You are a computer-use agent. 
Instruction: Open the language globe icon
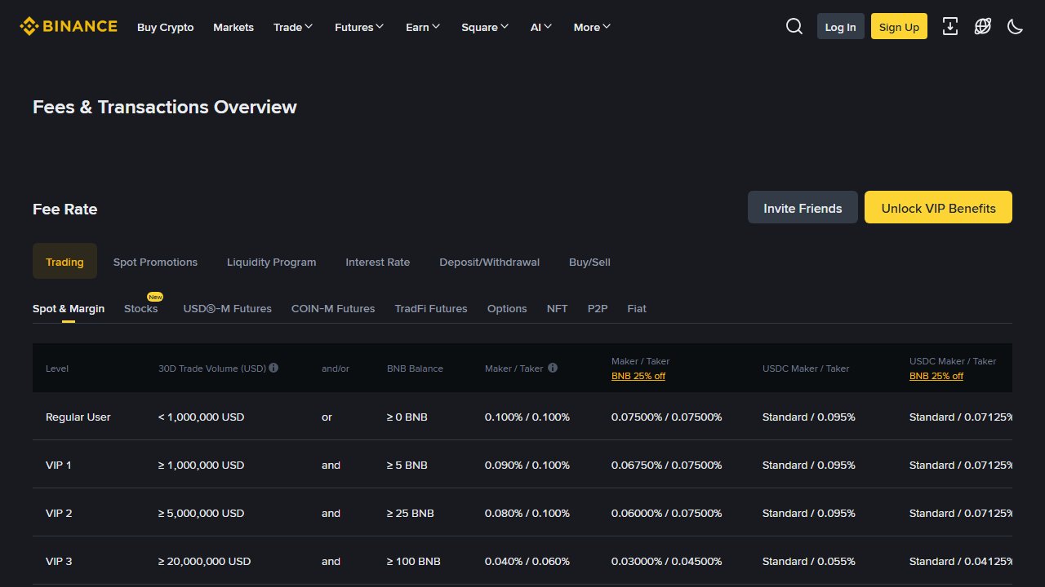pyautogui.click(x=983, y=26)
